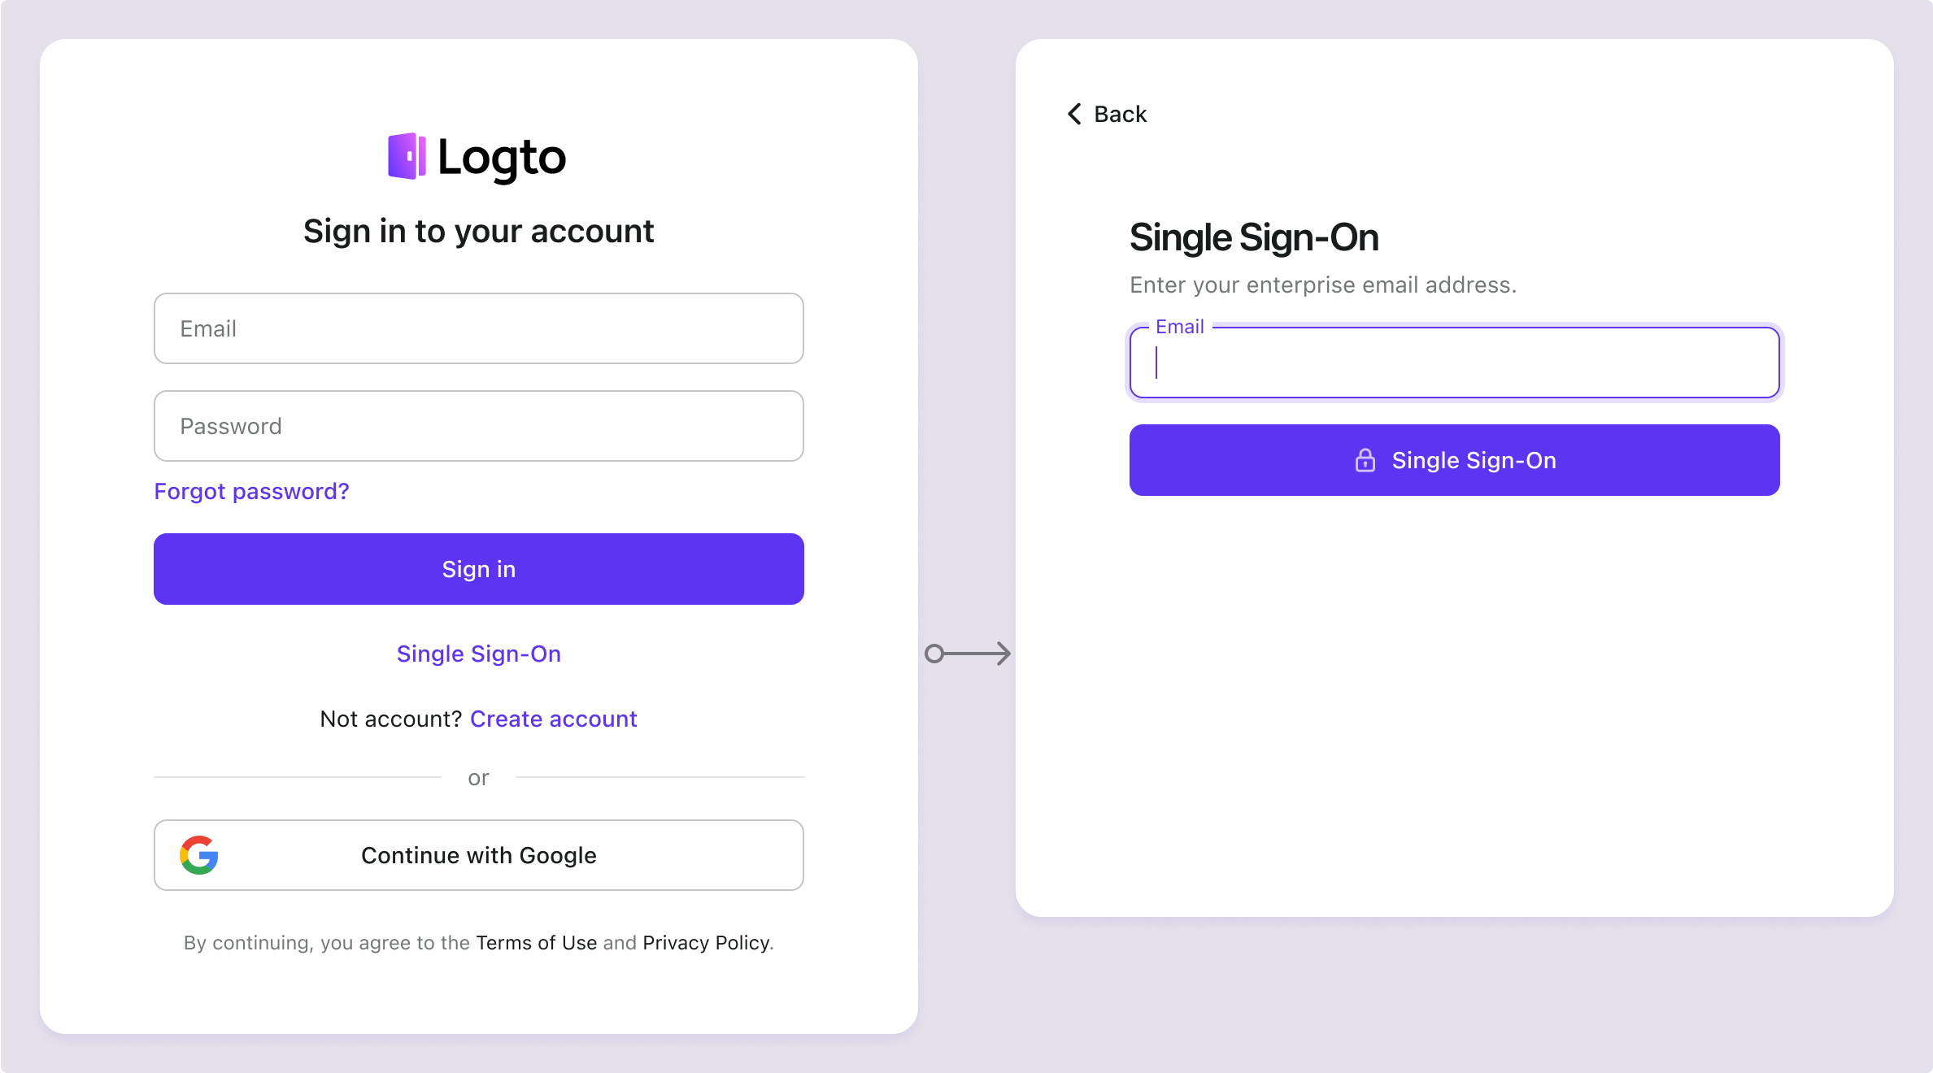Click the Forgot password? link
1933x1073 pixels.
click(x=251, y=492)
